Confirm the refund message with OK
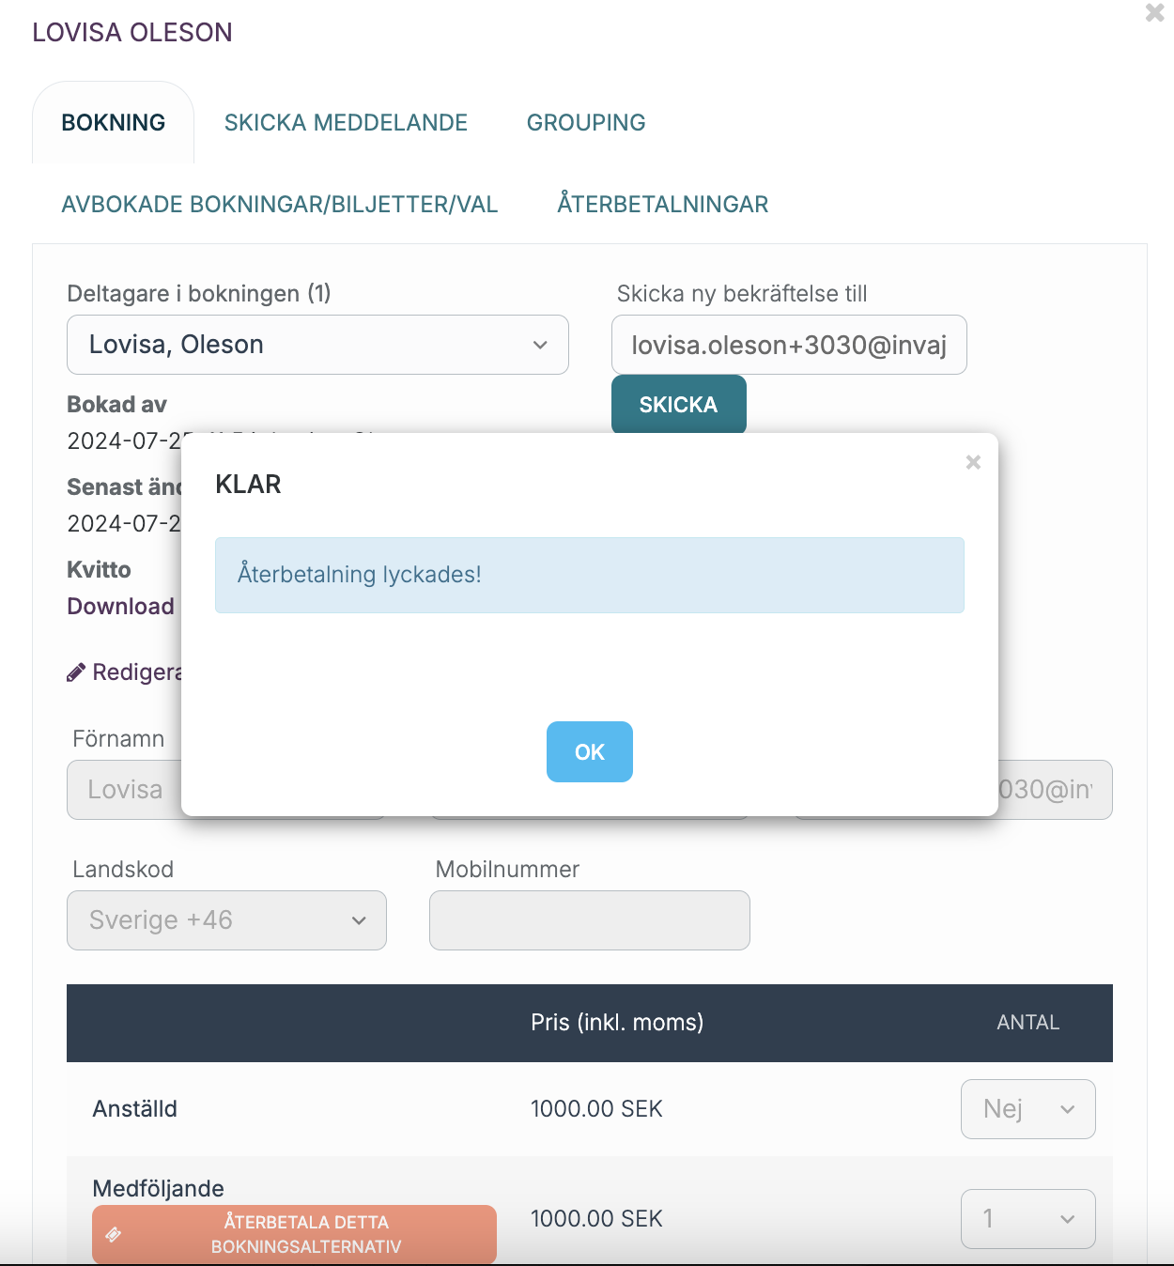Screen dimensions: 1174x1266 590,752
